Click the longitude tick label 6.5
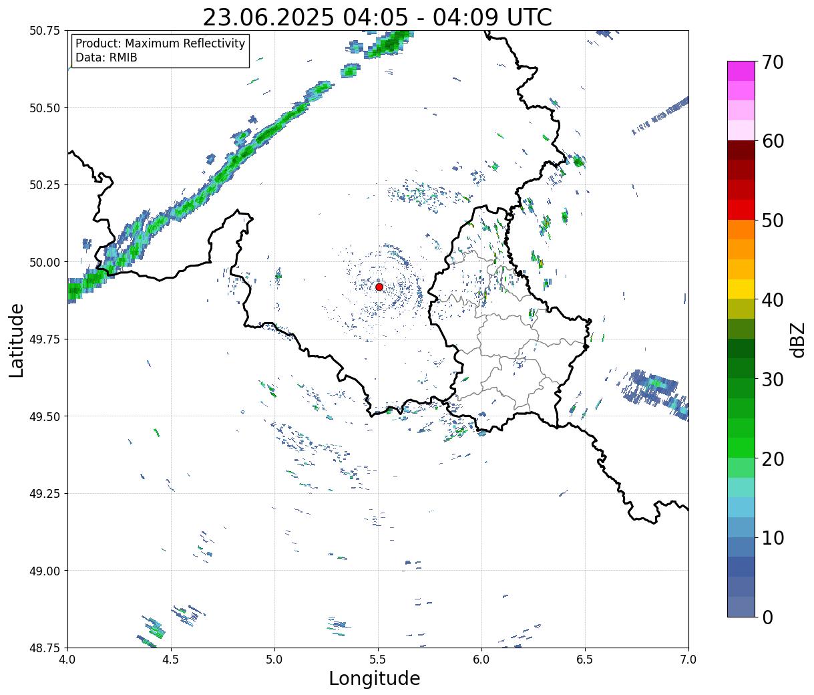Image resolution: width=814 pixels, height=695 pixels. [585, 660]
